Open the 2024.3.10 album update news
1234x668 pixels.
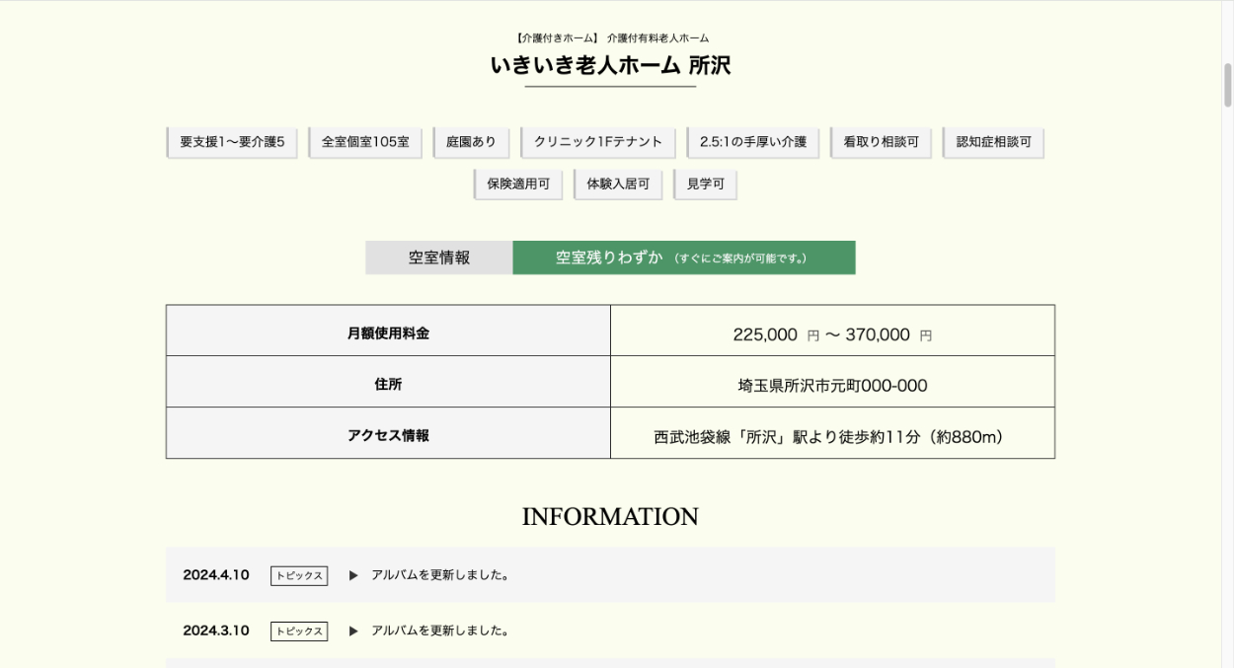(440, 631)
